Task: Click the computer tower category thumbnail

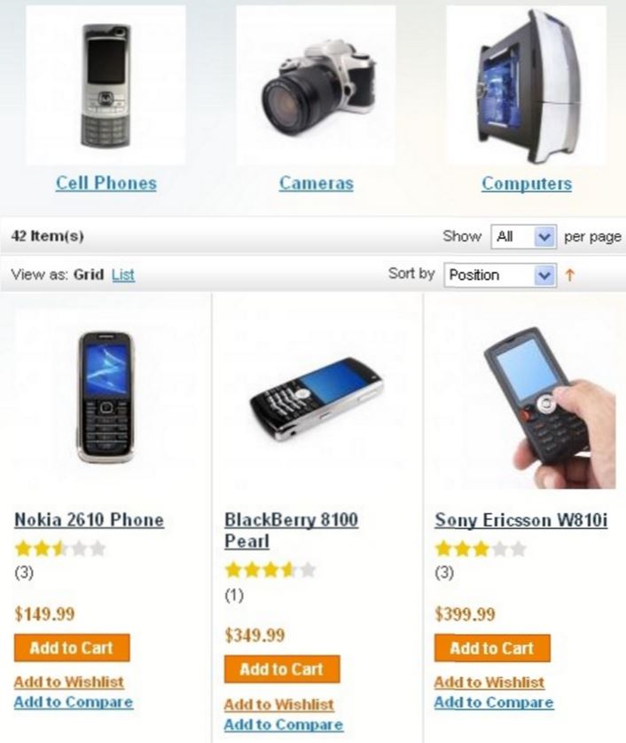Action: point(527,85)
